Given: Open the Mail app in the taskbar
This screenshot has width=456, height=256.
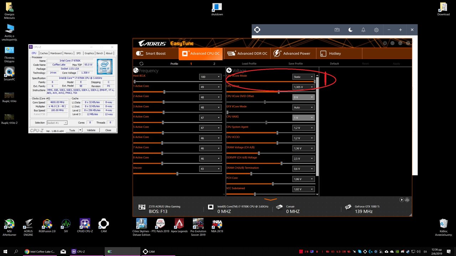Looking at the screenshot, I should tap(63, 251).
